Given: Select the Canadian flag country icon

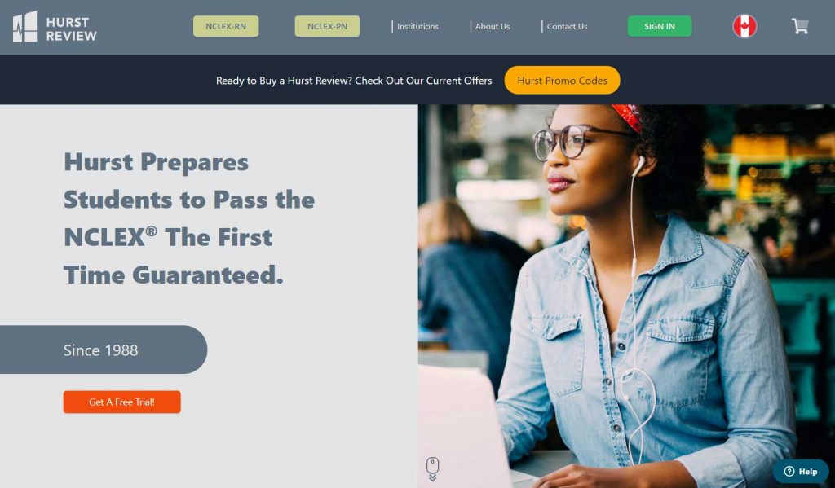Looking at the screenshot, I should pos(744,26).
